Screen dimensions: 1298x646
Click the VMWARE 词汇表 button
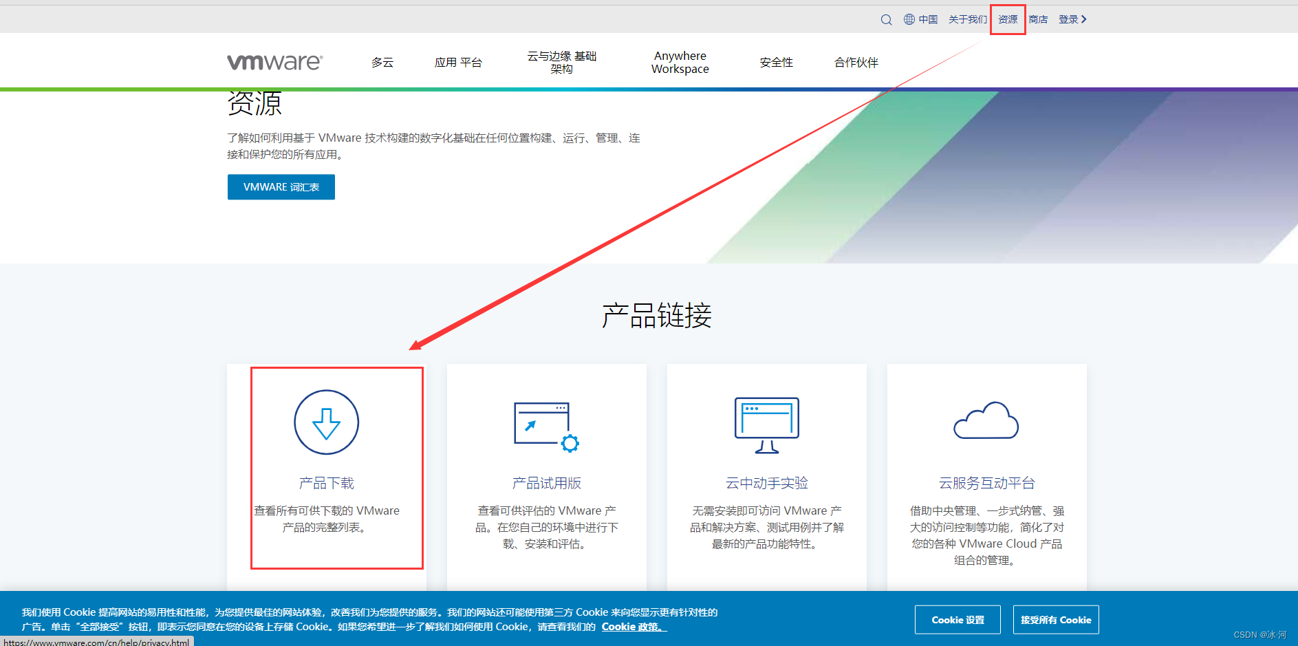pos(281,186)
